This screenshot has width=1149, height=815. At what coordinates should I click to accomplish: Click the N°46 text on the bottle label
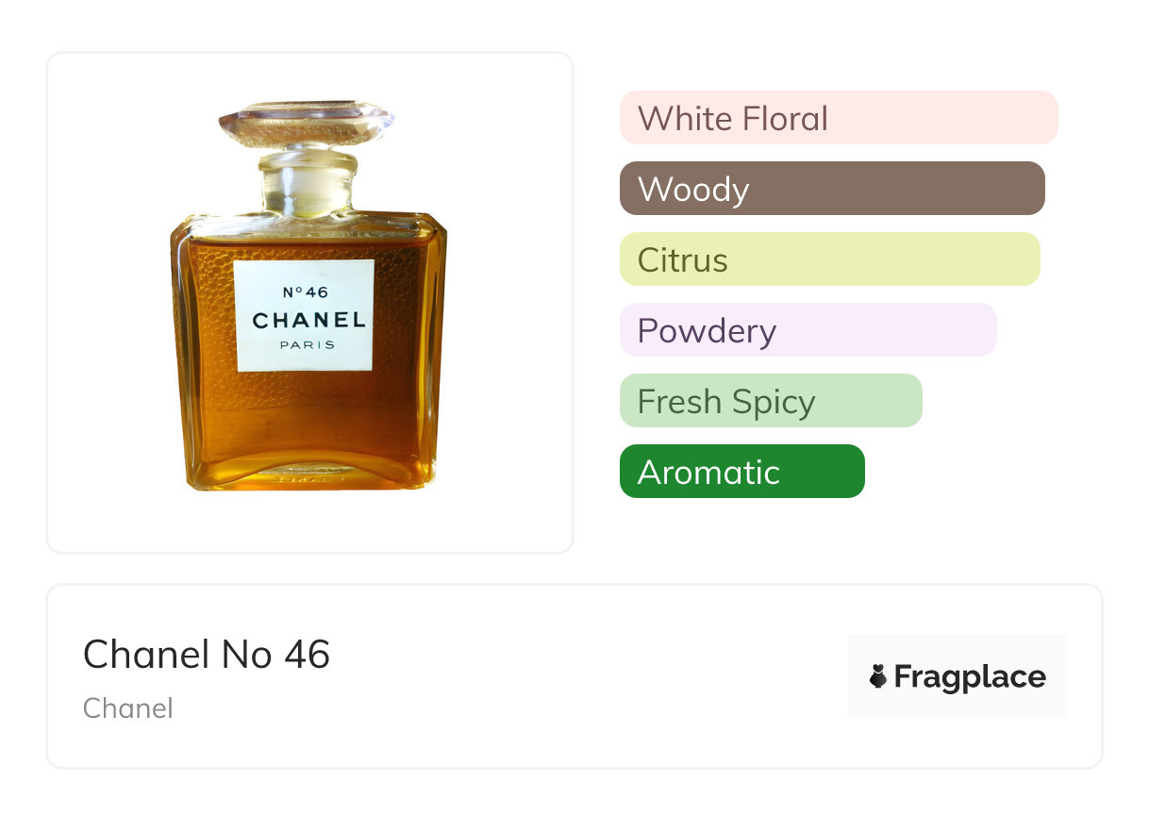tap(305, 292)
